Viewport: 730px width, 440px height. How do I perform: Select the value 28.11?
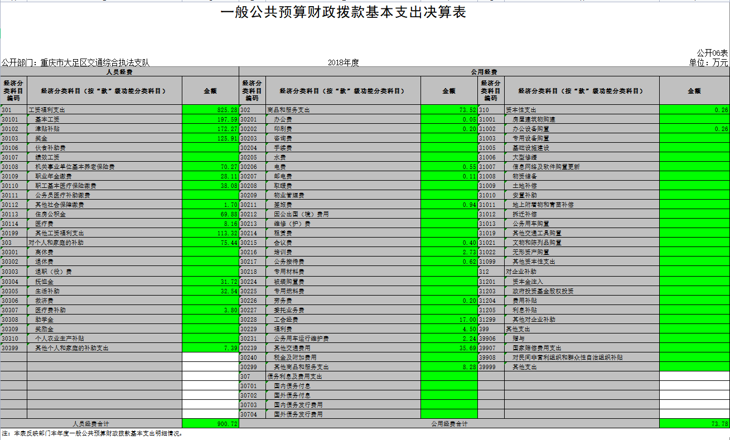[x=210, y=176]
